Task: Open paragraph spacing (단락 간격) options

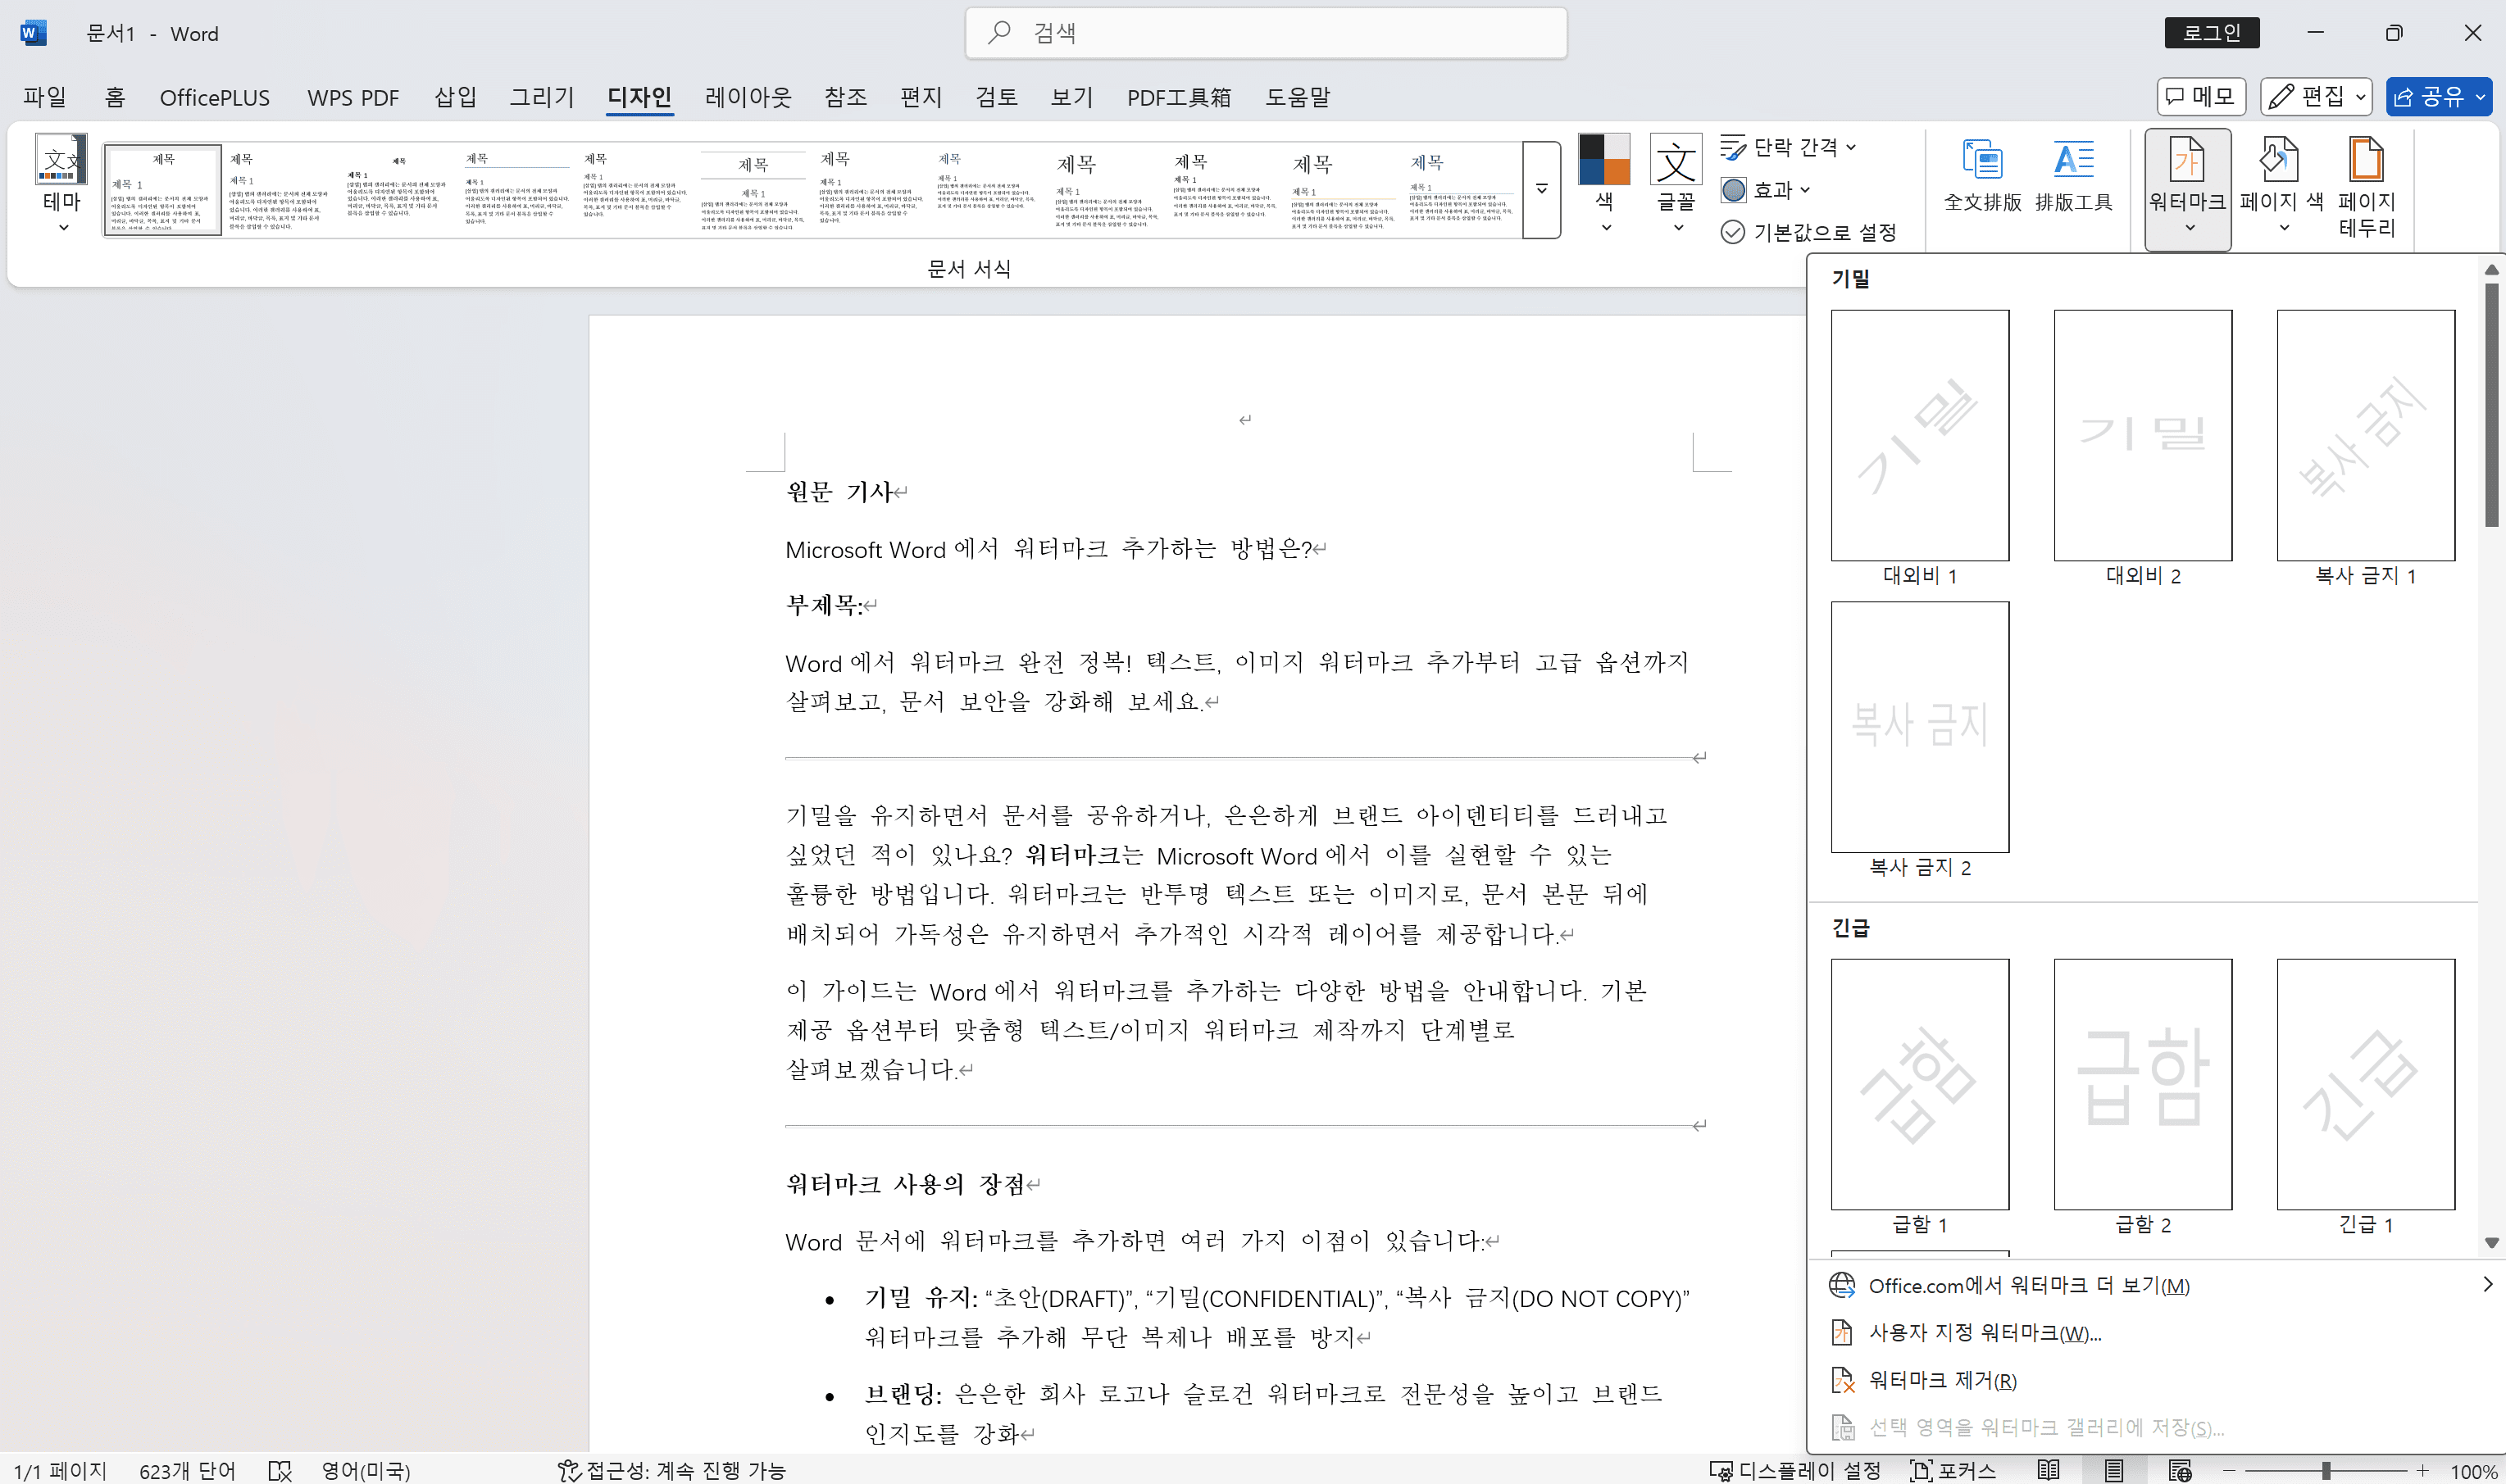Action: (1789, 147)
